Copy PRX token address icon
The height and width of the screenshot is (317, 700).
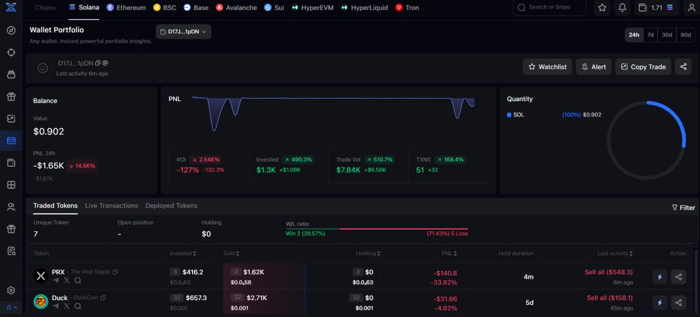point(115,272)
